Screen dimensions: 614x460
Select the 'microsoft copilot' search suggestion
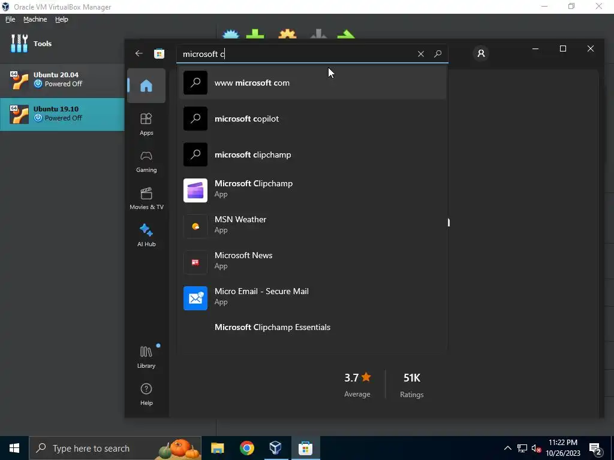(312, 119)
